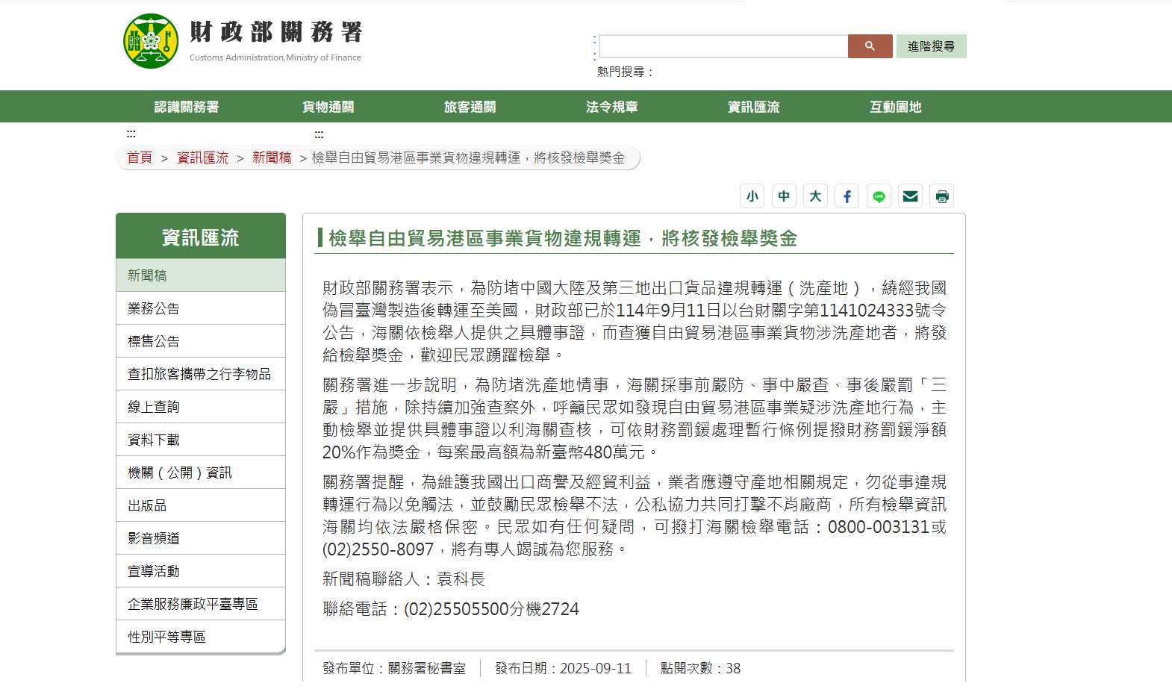This screenshot has height=689, width=1172.
Task: Open 貨物通關 main menu
Action: tap(328, 107)
